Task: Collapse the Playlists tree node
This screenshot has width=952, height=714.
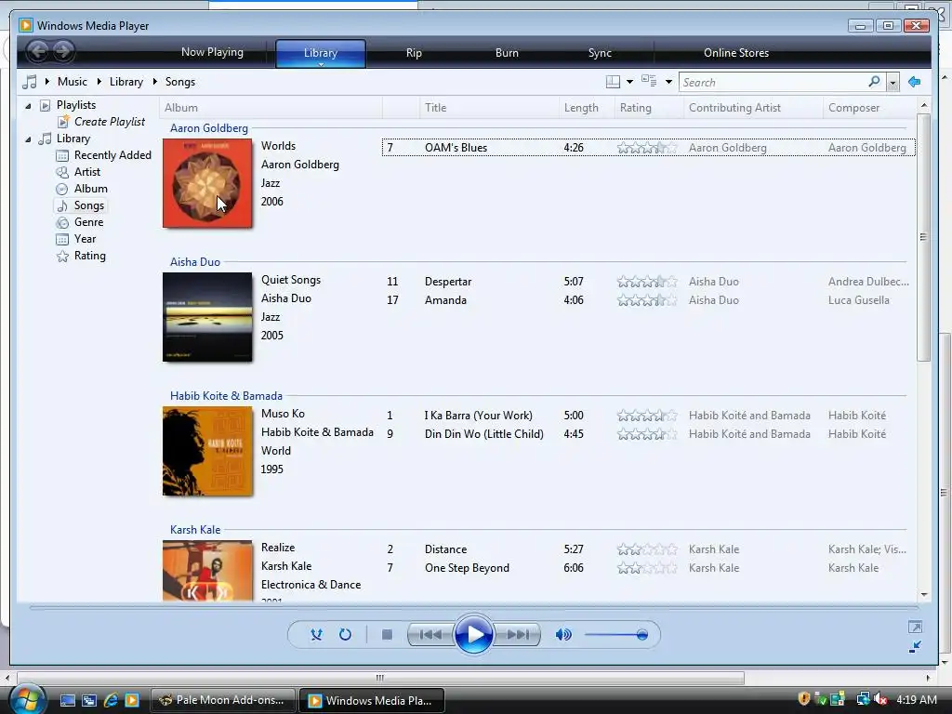Action: pos(28,106)
